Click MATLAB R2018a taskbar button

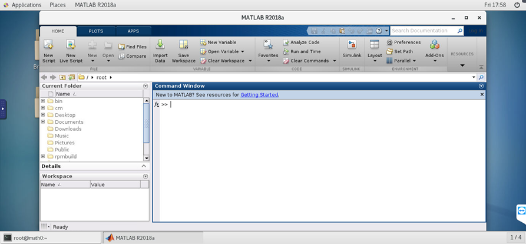pyautogui.click(x=153, y=238)
